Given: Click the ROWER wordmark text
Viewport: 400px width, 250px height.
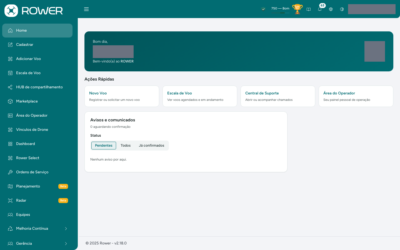Looking at the screenshot, I should click(x=42, y=11).
